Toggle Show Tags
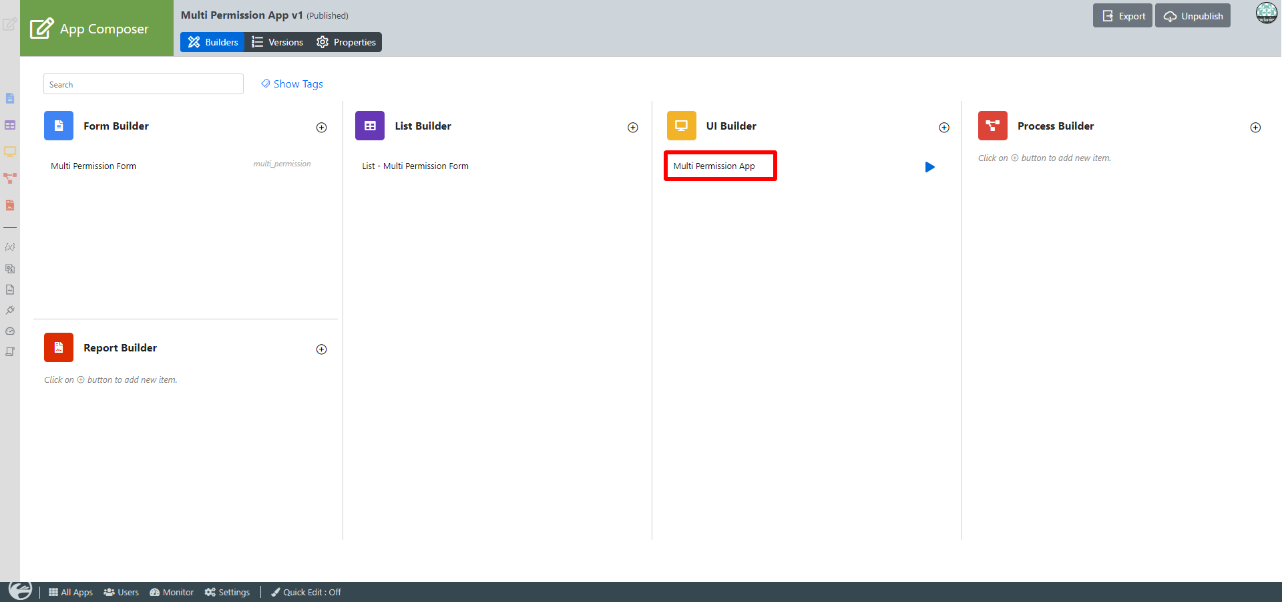The image size is (1282, 602). pyautogui.click(x=292, y=84)
